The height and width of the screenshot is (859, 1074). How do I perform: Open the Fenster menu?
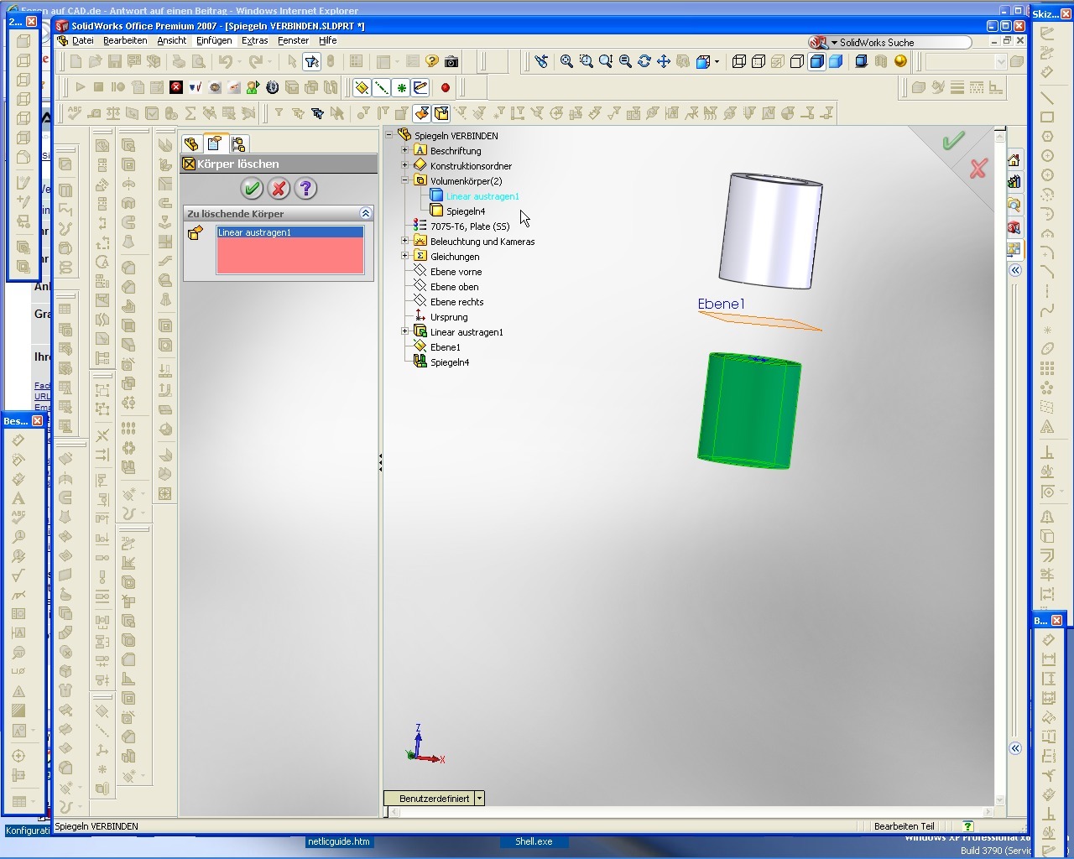click(x=293, y=40)
